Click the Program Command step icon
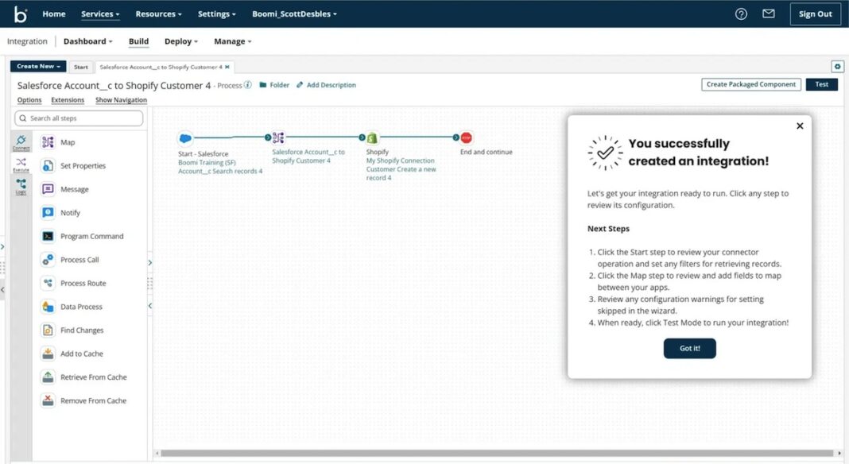849x464 pixels. point(48,236)
